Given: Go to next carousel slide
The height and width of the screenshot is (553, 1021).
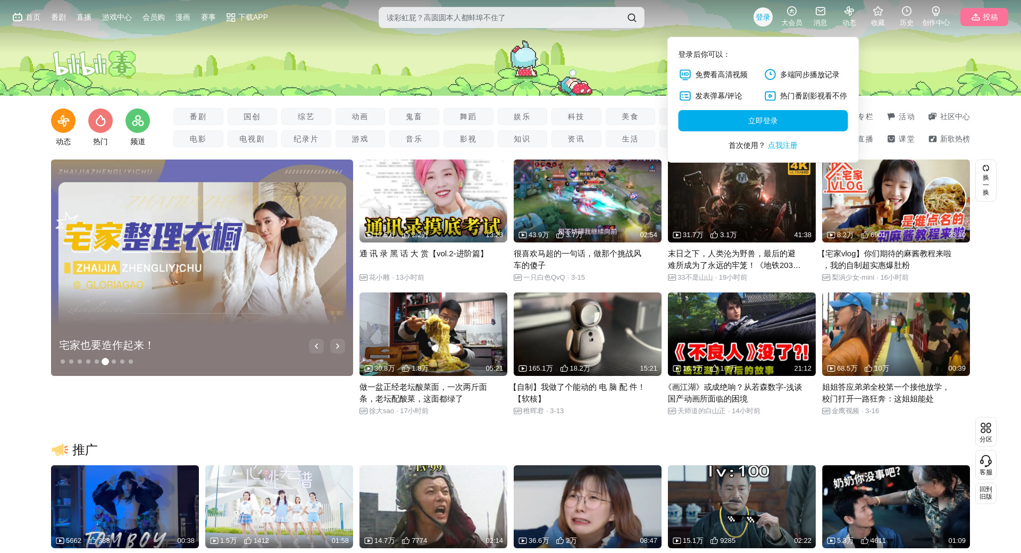Looking at the screenshot, I should tap(338, 346).
